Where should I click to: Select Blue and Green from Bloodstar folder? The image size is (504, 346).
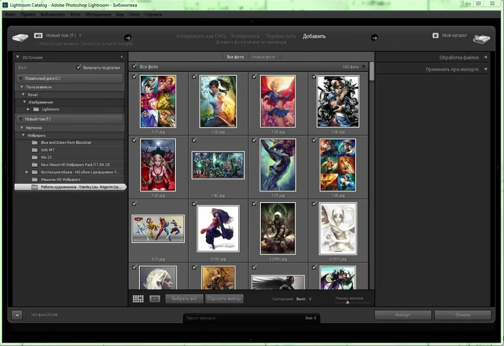tap(66, 143)
